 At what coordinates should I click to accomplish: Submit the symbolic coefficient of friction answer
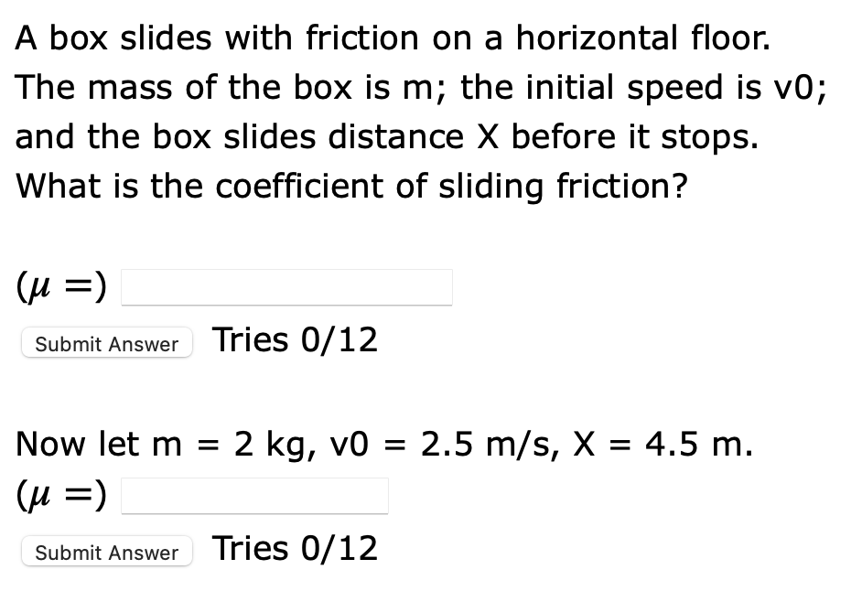(x=106, y=343)
